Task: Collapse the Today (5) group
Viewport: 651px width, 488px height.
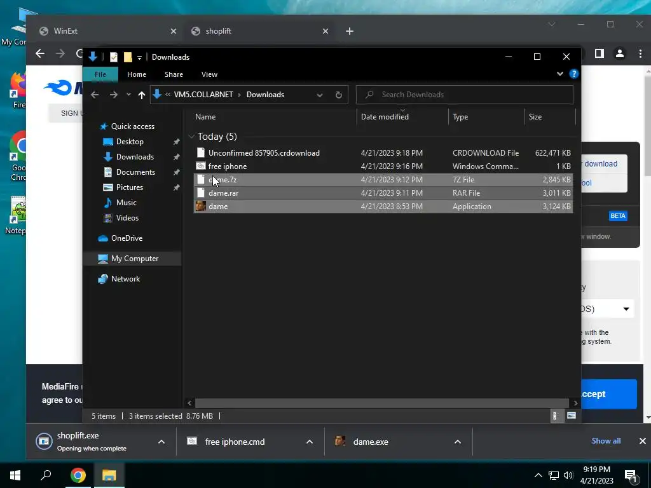Action: (x=191, y=136)
